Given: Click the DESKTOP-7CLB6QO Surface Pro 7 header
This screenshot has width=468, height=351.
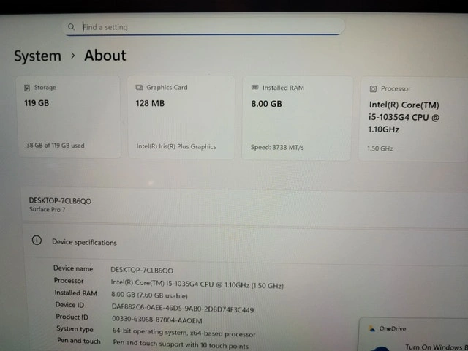Looking at the screenshot, I should 60,204.
